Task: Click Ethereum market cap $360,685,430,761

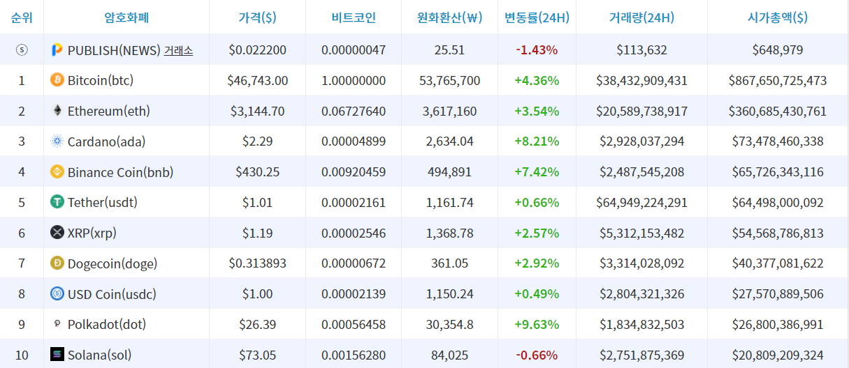Action: [x=778, y=111]
